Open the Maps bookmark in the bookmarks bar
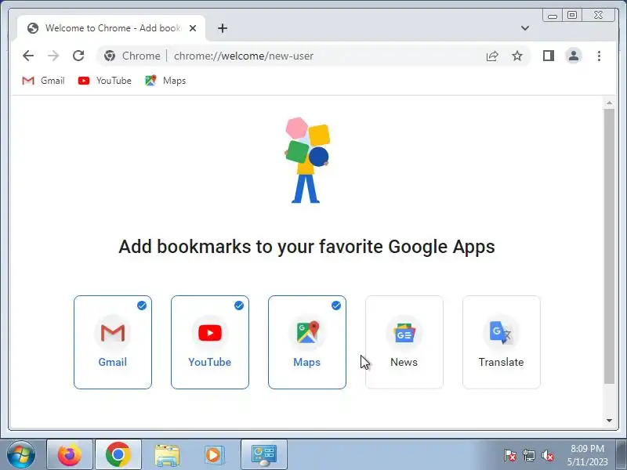This screenshot has height=470, width=627. click(165, 81)
